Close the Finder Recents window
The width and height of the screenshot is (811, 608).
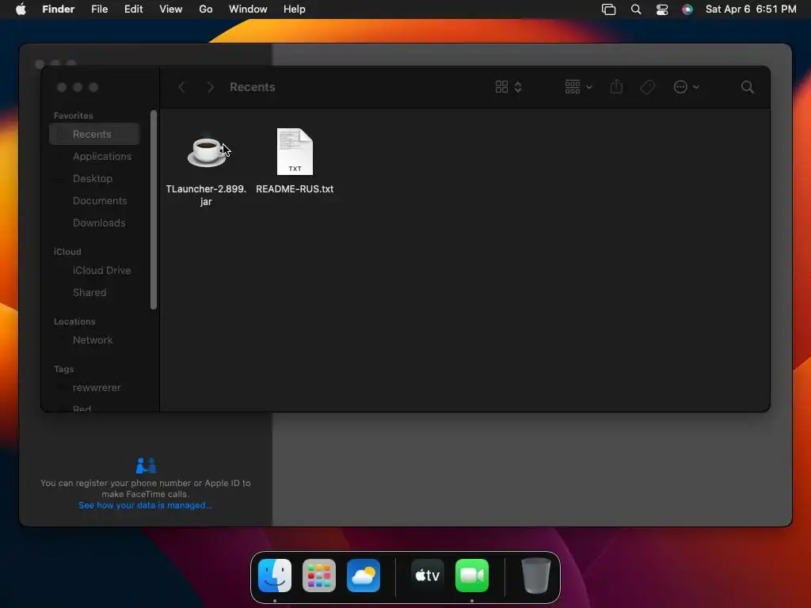(62, 87)
